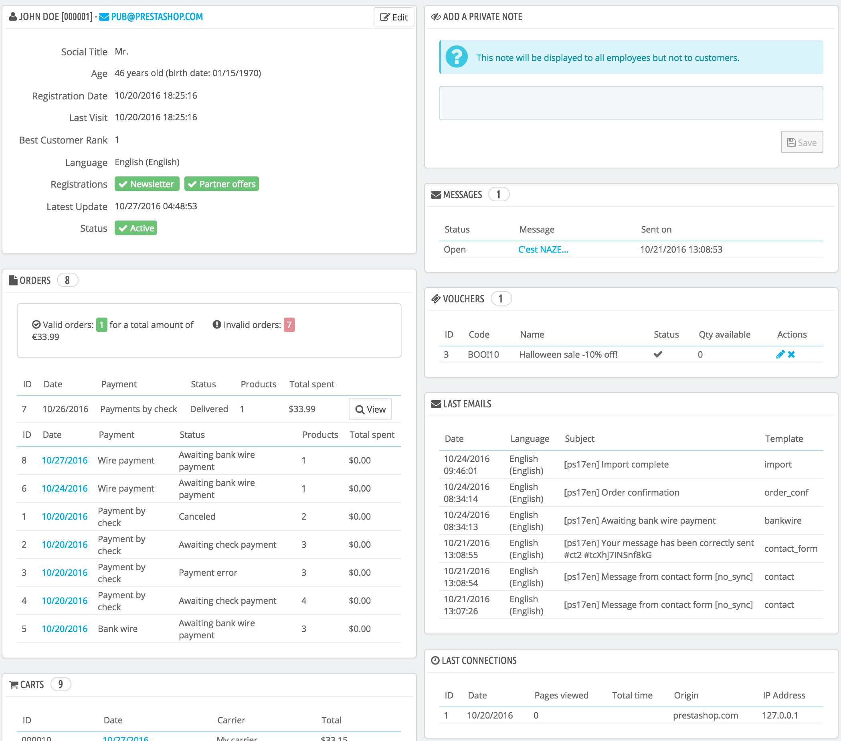Click the question mark info icon in note panel
The height and width of the screenshot is (741, 841).
click(x=456, y=57)
